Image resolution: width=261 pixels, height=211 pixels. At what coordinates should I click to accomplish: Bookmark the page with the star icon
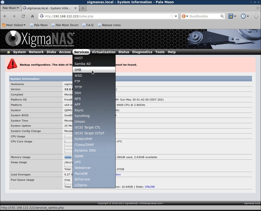pos(172,16)
